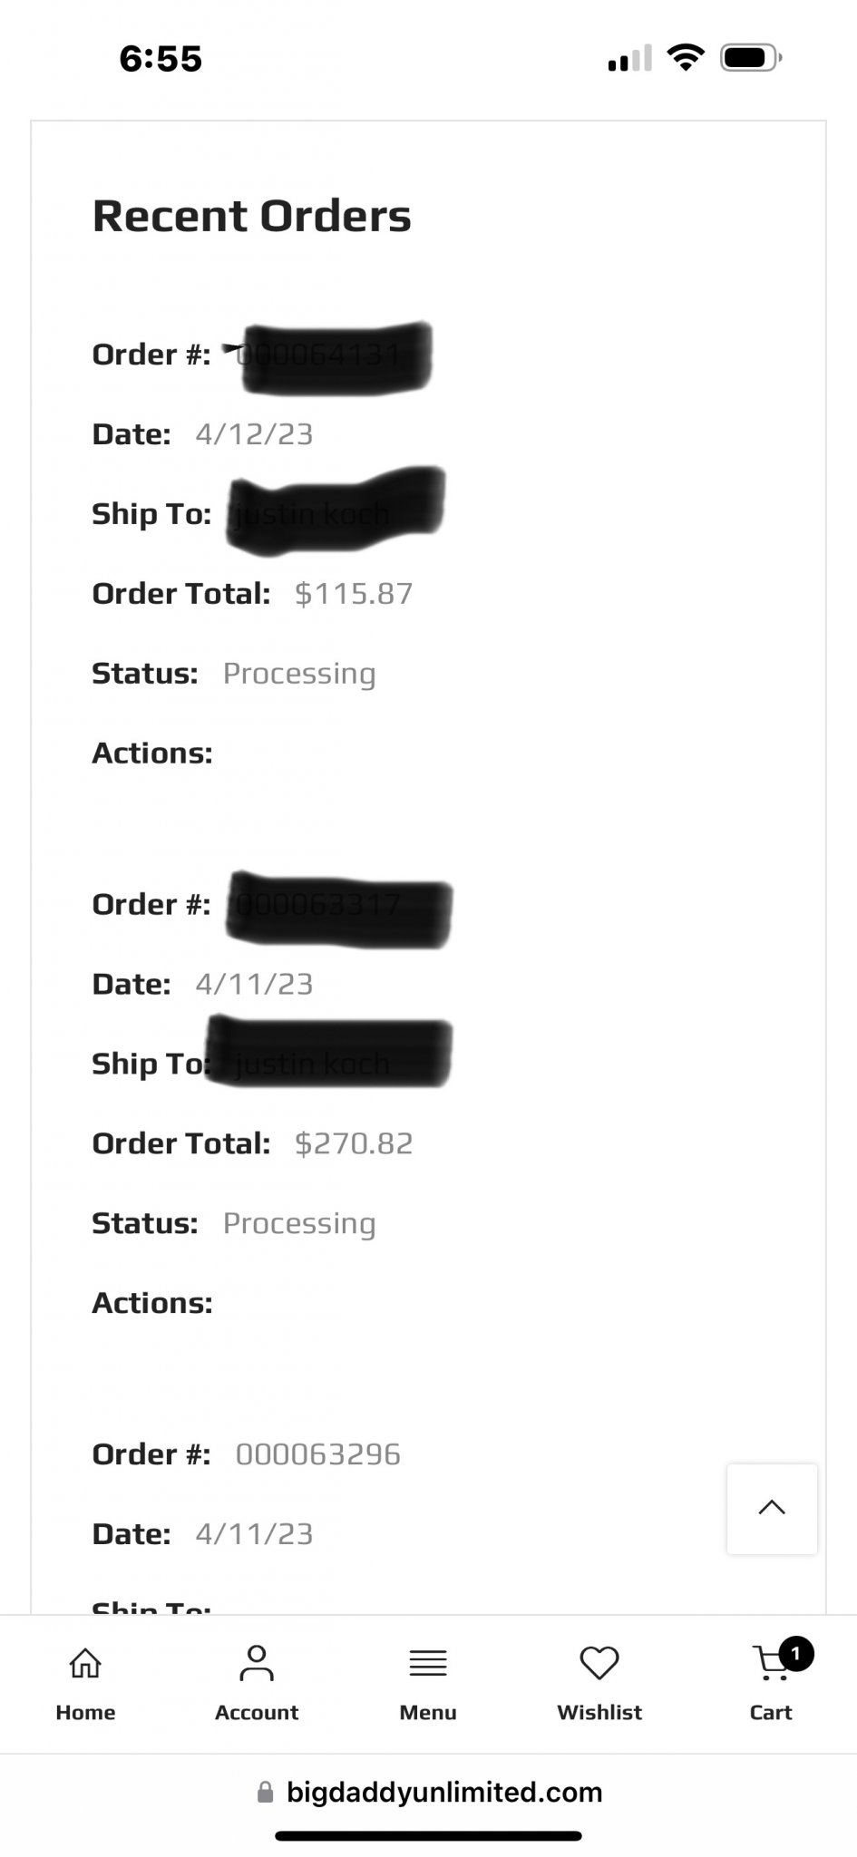This screenshot has width=857, height=1857.
Task: Tap the 4/12/23 order date
Action: [x=254, y=434]
